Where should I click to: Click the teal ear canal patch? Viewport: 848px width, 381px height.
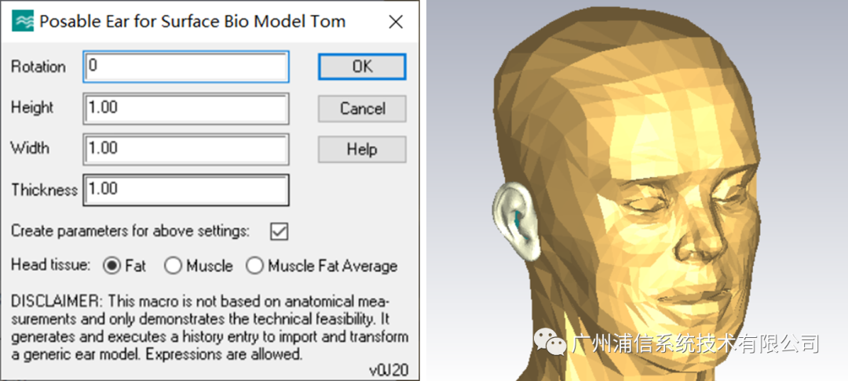click(519, 220)
